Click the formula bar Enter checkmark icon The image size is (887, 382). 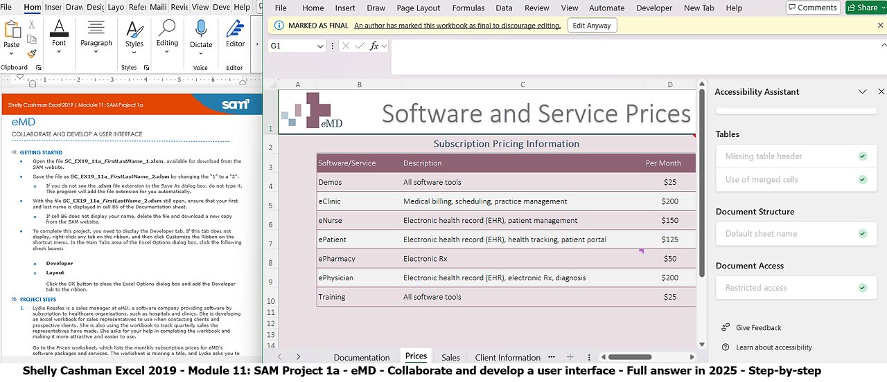360,46
